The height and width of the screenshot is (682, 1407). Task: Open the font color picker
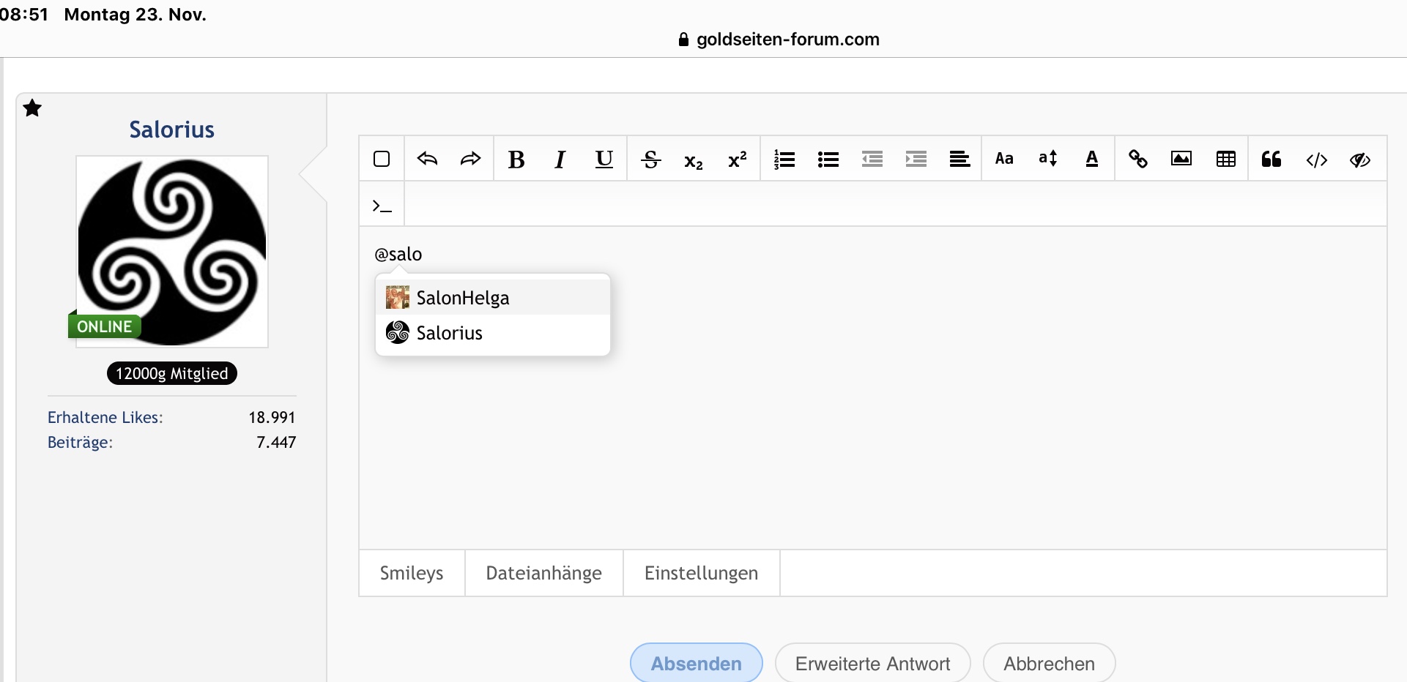coord(1092,160)
